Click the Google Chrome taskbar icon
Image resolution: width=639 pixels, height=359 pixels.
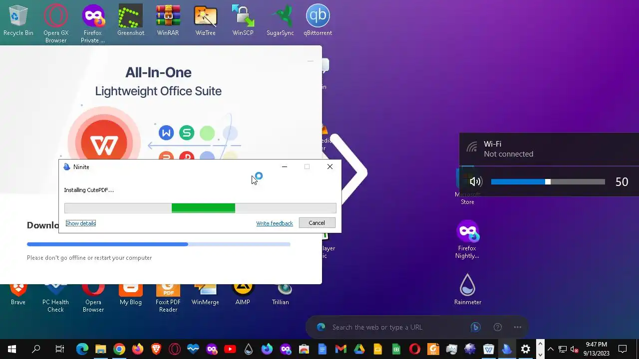pos(119,349)
